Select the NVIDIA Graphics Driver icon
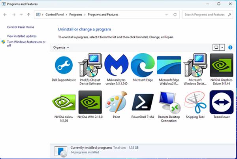 pyautogui.click(x=221, y=65)
